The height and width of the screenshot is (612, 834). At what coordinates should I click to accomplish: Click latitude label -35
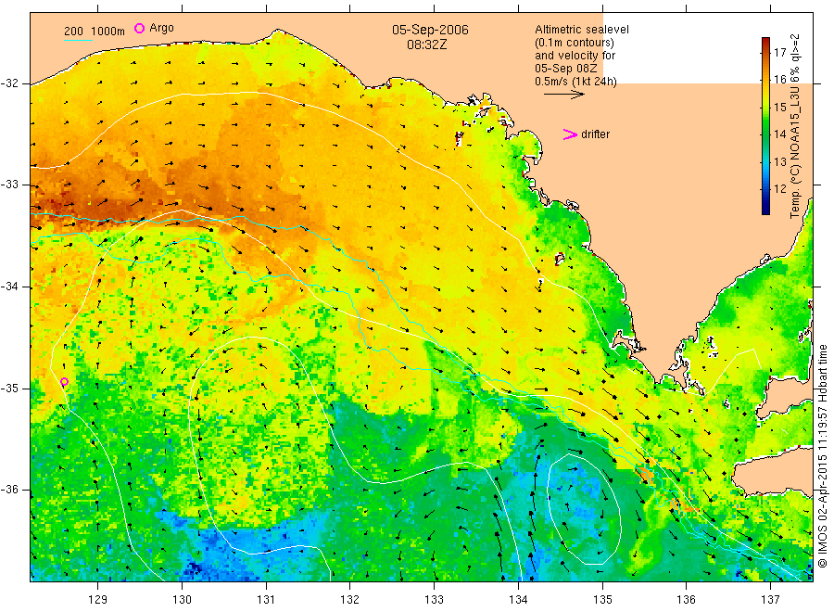coord(9,388)
